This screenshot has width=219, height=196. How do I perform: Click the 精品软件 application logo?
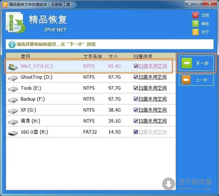coord(16,23)
